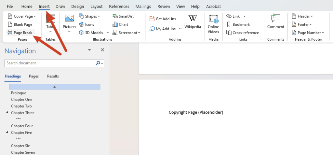Collapse the Chapter Five heading

pyautogui.click(x=7, y=132)
